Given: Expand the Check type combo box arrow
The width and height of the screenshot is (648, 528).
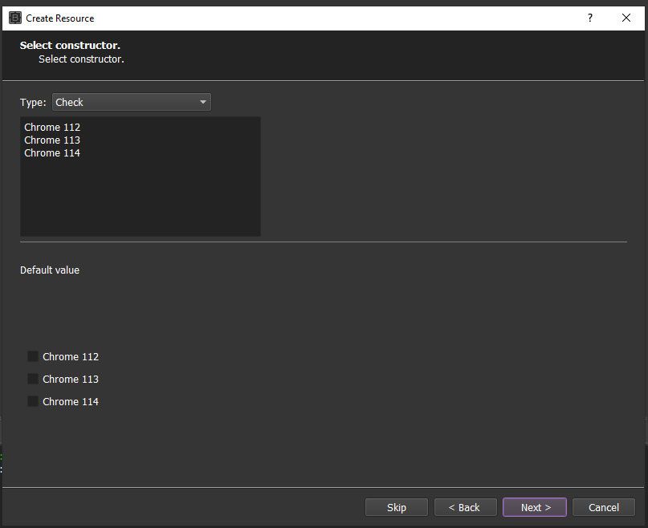Looking at the screenshot, I should [x=202, y=102].
